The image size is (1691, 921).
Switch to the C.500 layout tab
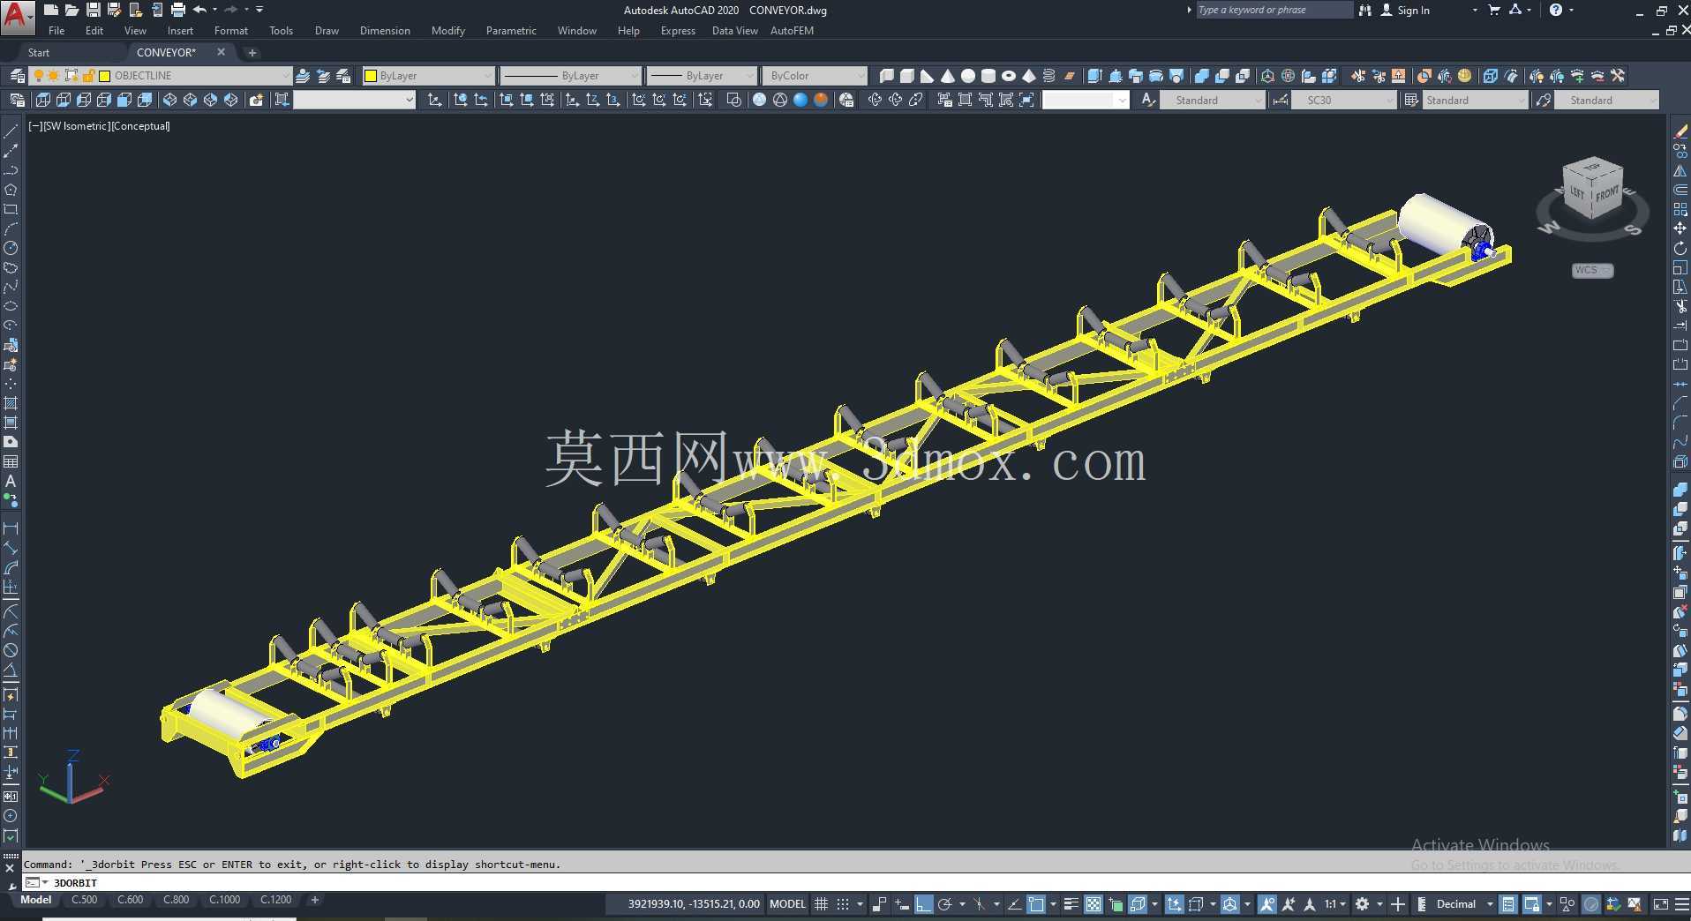point(84,900)
